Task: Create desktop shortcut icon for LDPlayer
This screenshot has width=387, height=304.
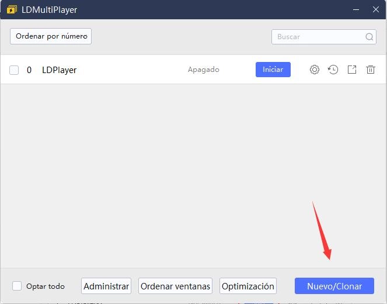Action: (x=352, y=70)
